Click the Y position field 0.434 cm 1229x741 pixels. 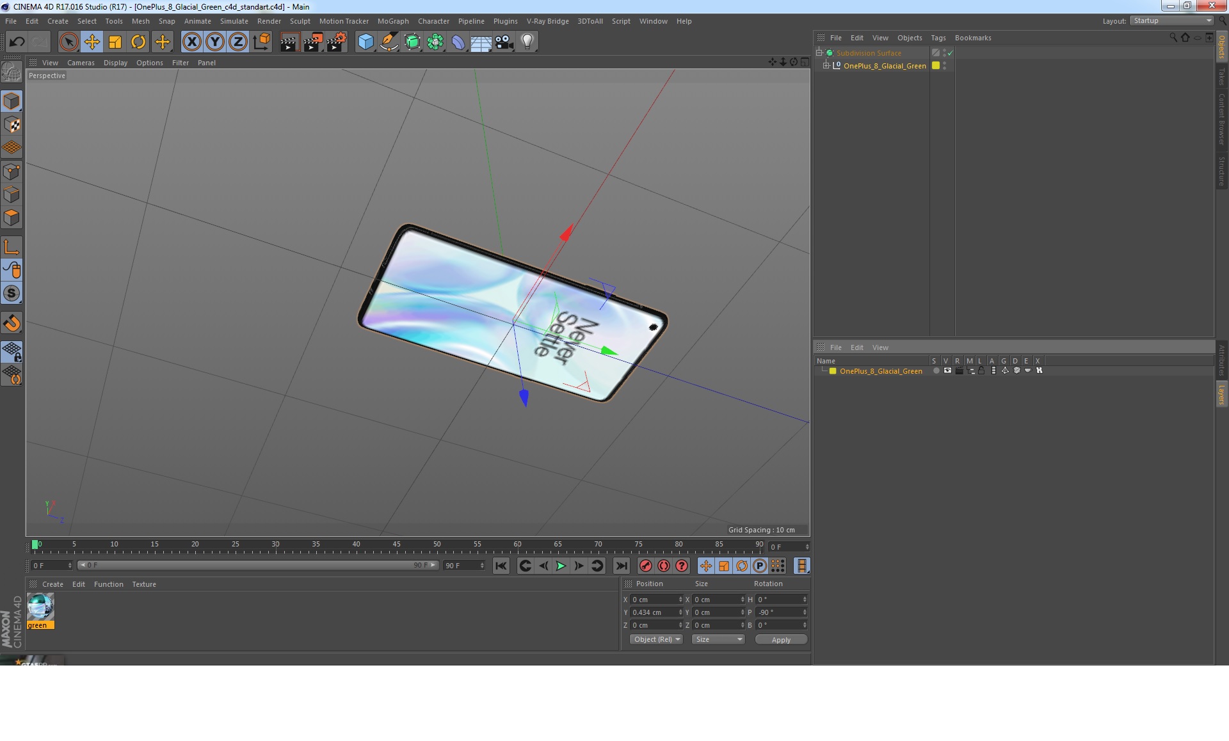(657, 612)
